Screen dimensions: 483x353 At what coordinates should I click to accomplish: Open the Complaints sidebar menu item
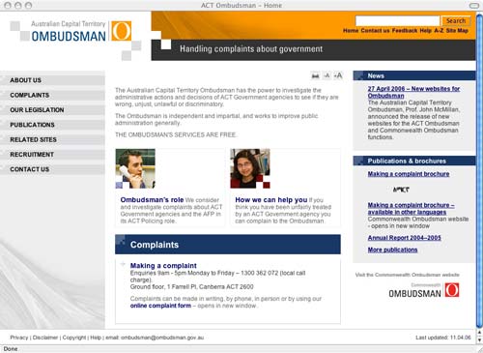tap(52, 95)
